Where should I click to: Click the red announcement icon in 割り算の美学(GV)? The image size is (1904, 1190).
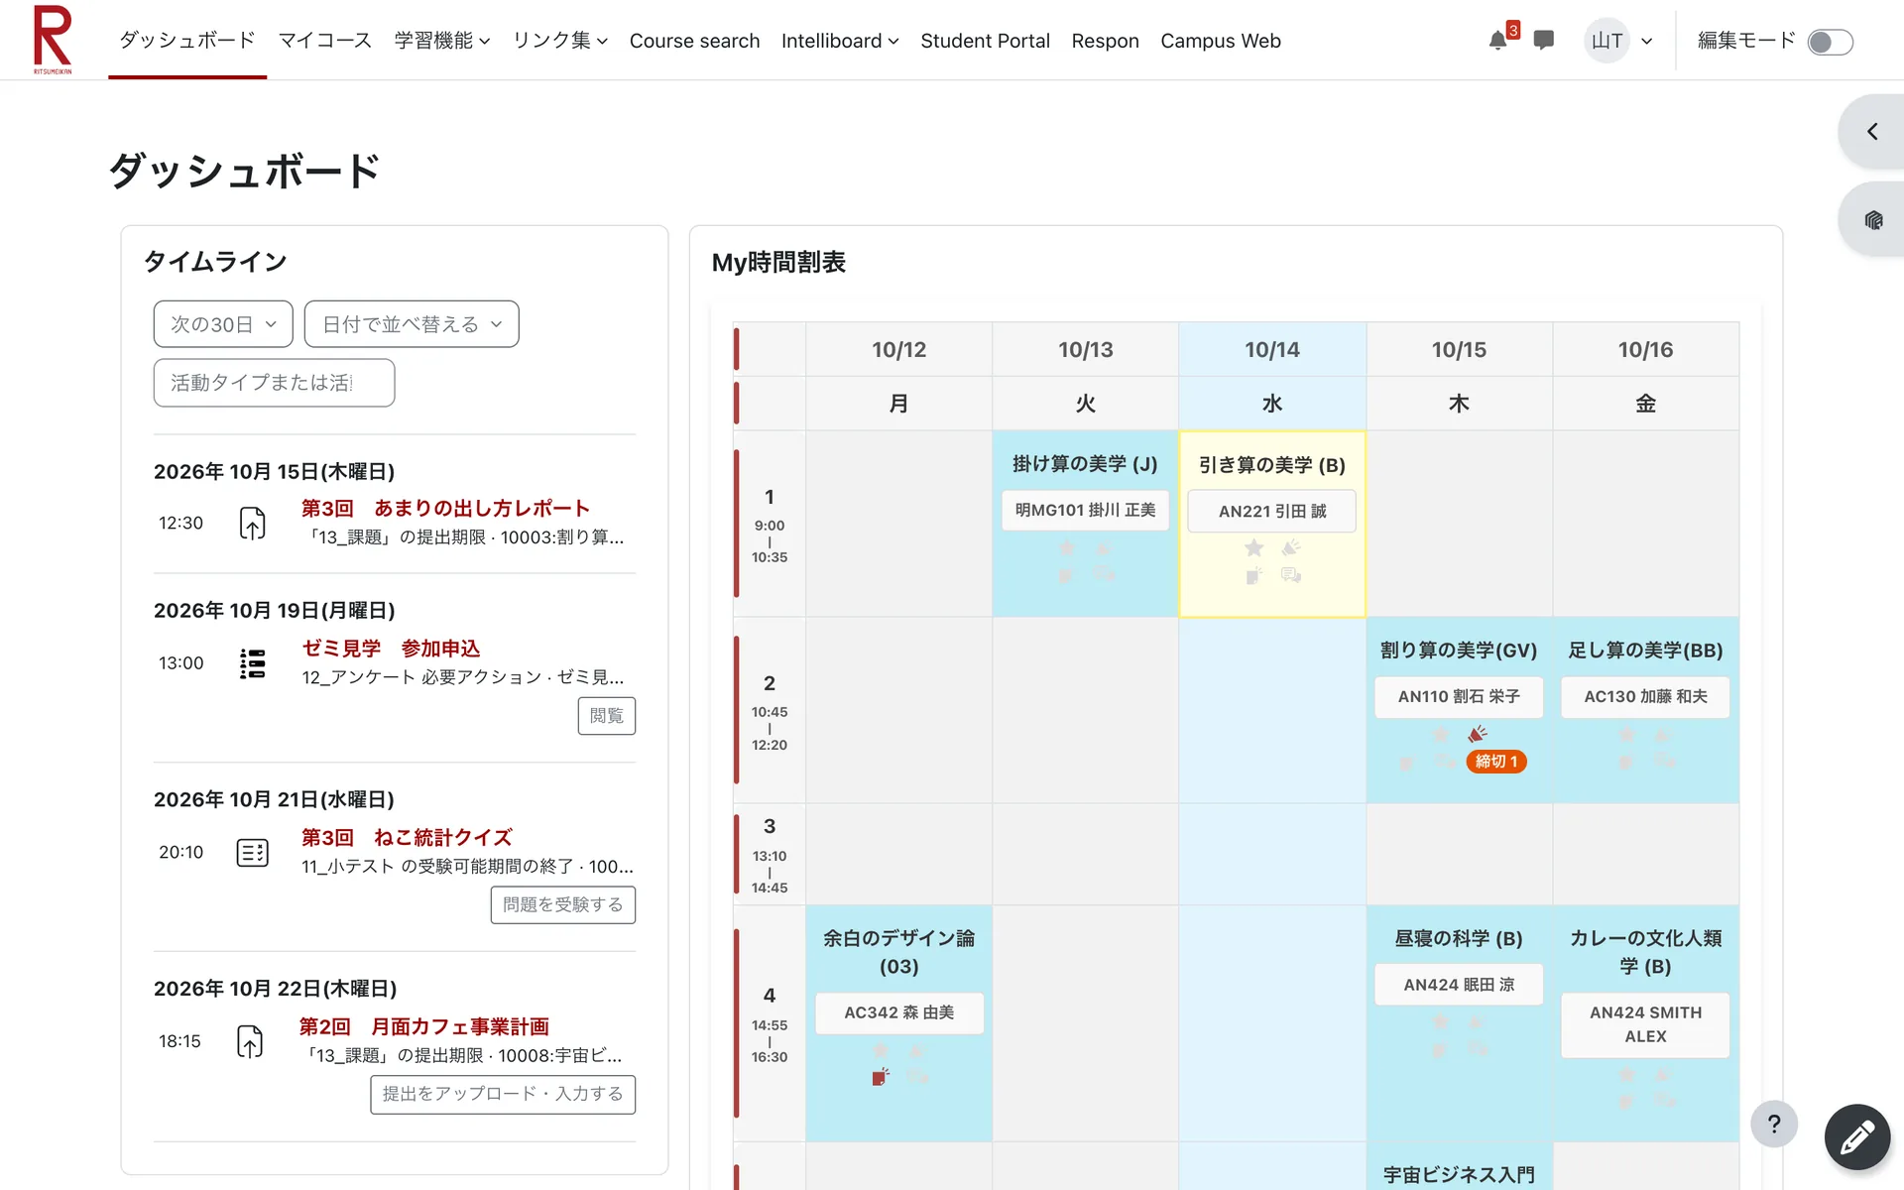[x=1478, y=734]
